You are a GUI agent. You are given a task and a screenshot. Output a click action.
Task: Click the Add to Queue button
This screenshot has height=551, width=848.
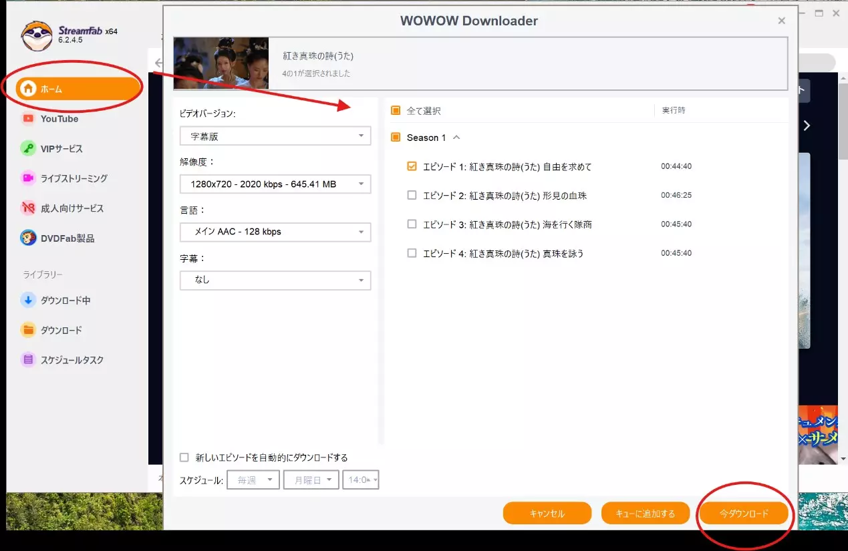646,514
